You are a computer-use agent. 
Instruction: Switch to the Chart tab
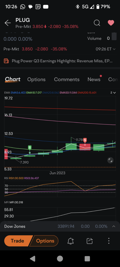coord(13,79)
